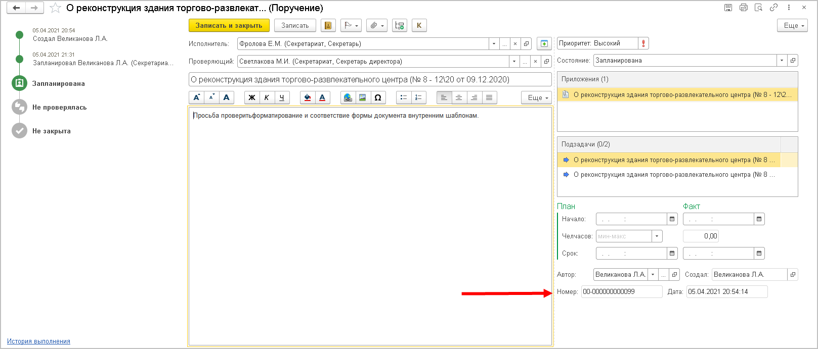Viewport: 818px width, 349px height.
Task: Toggle underline (Ч) formatting
Action: [282, 97]
